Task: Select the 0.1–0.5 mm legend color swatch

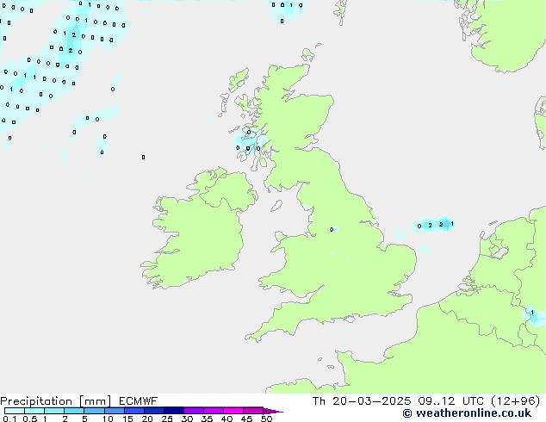Action: click(15, 411)
